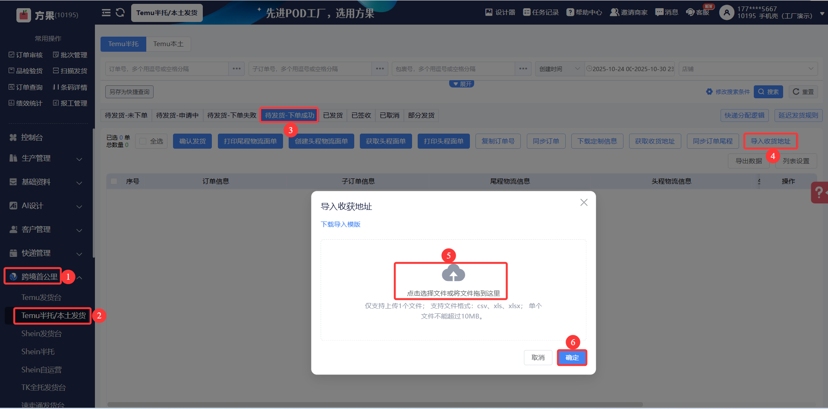Click the 邀请商家 invite merchant icon
Screen dimensions: 828x409
point(614,12)
